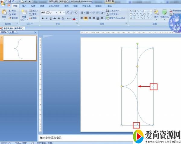The image size is (181, 144).
Task: Select slide 1 thumbnail in the slides pane
Action: coord(19,47)
